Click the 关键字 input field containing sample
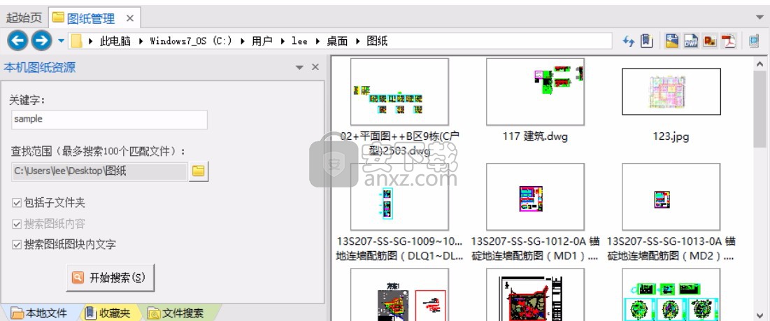The width and height of the screenshot is (770, 321). coord(110,120)
